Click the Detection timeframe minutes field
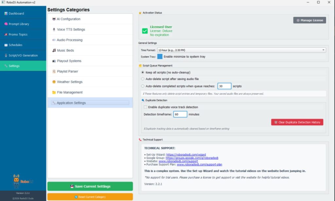This screenshot has width=335, height=201. point(180,114)
